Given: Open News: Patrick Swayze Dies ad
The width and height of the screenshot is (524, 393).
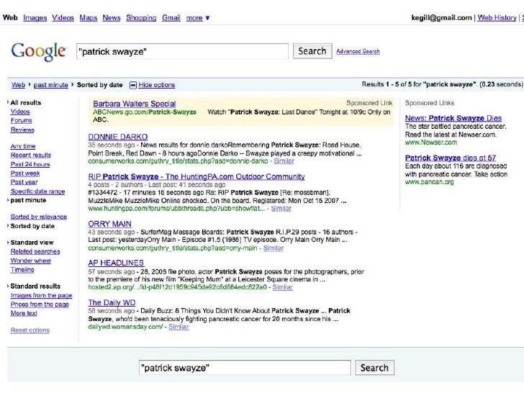Looking at the screenshot, I should click(x=453, y=118).
